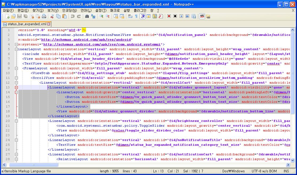Collapse the fold marker on line 13
Viewport: 297px width, 175px height.
tap(16, 87)
